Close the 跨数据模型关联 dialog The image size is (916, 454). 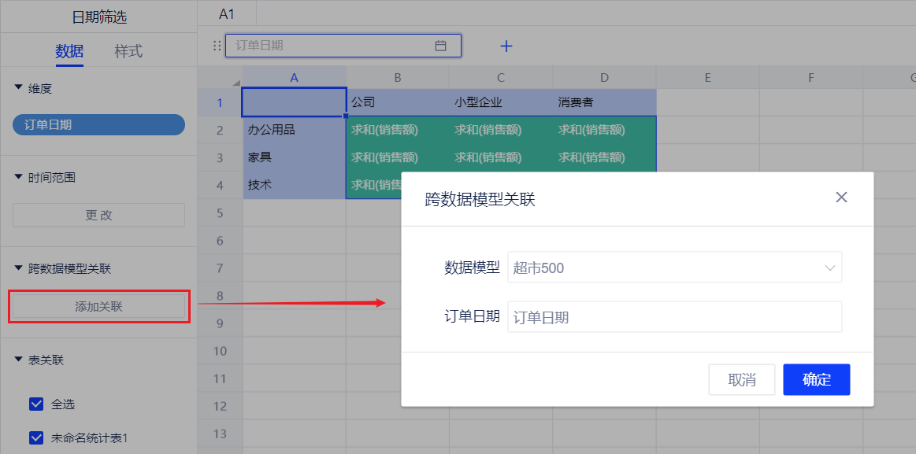(x=841, y=197)
